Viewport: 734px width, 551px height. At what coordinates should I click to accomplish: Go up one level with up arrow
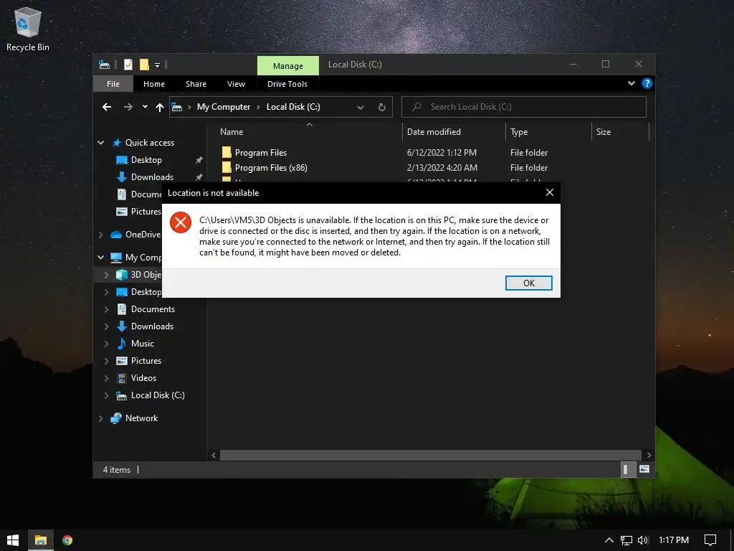point(160,108)
